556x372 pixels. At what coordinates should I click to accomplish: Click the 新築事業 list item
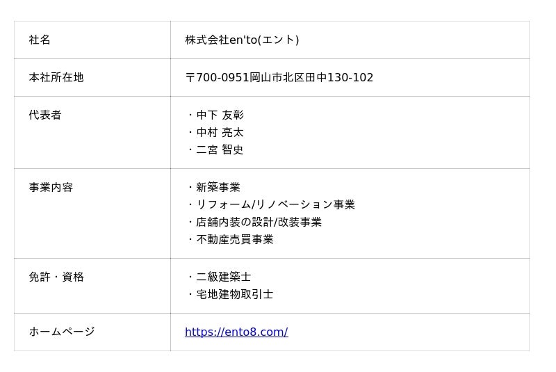click(218, 188)
